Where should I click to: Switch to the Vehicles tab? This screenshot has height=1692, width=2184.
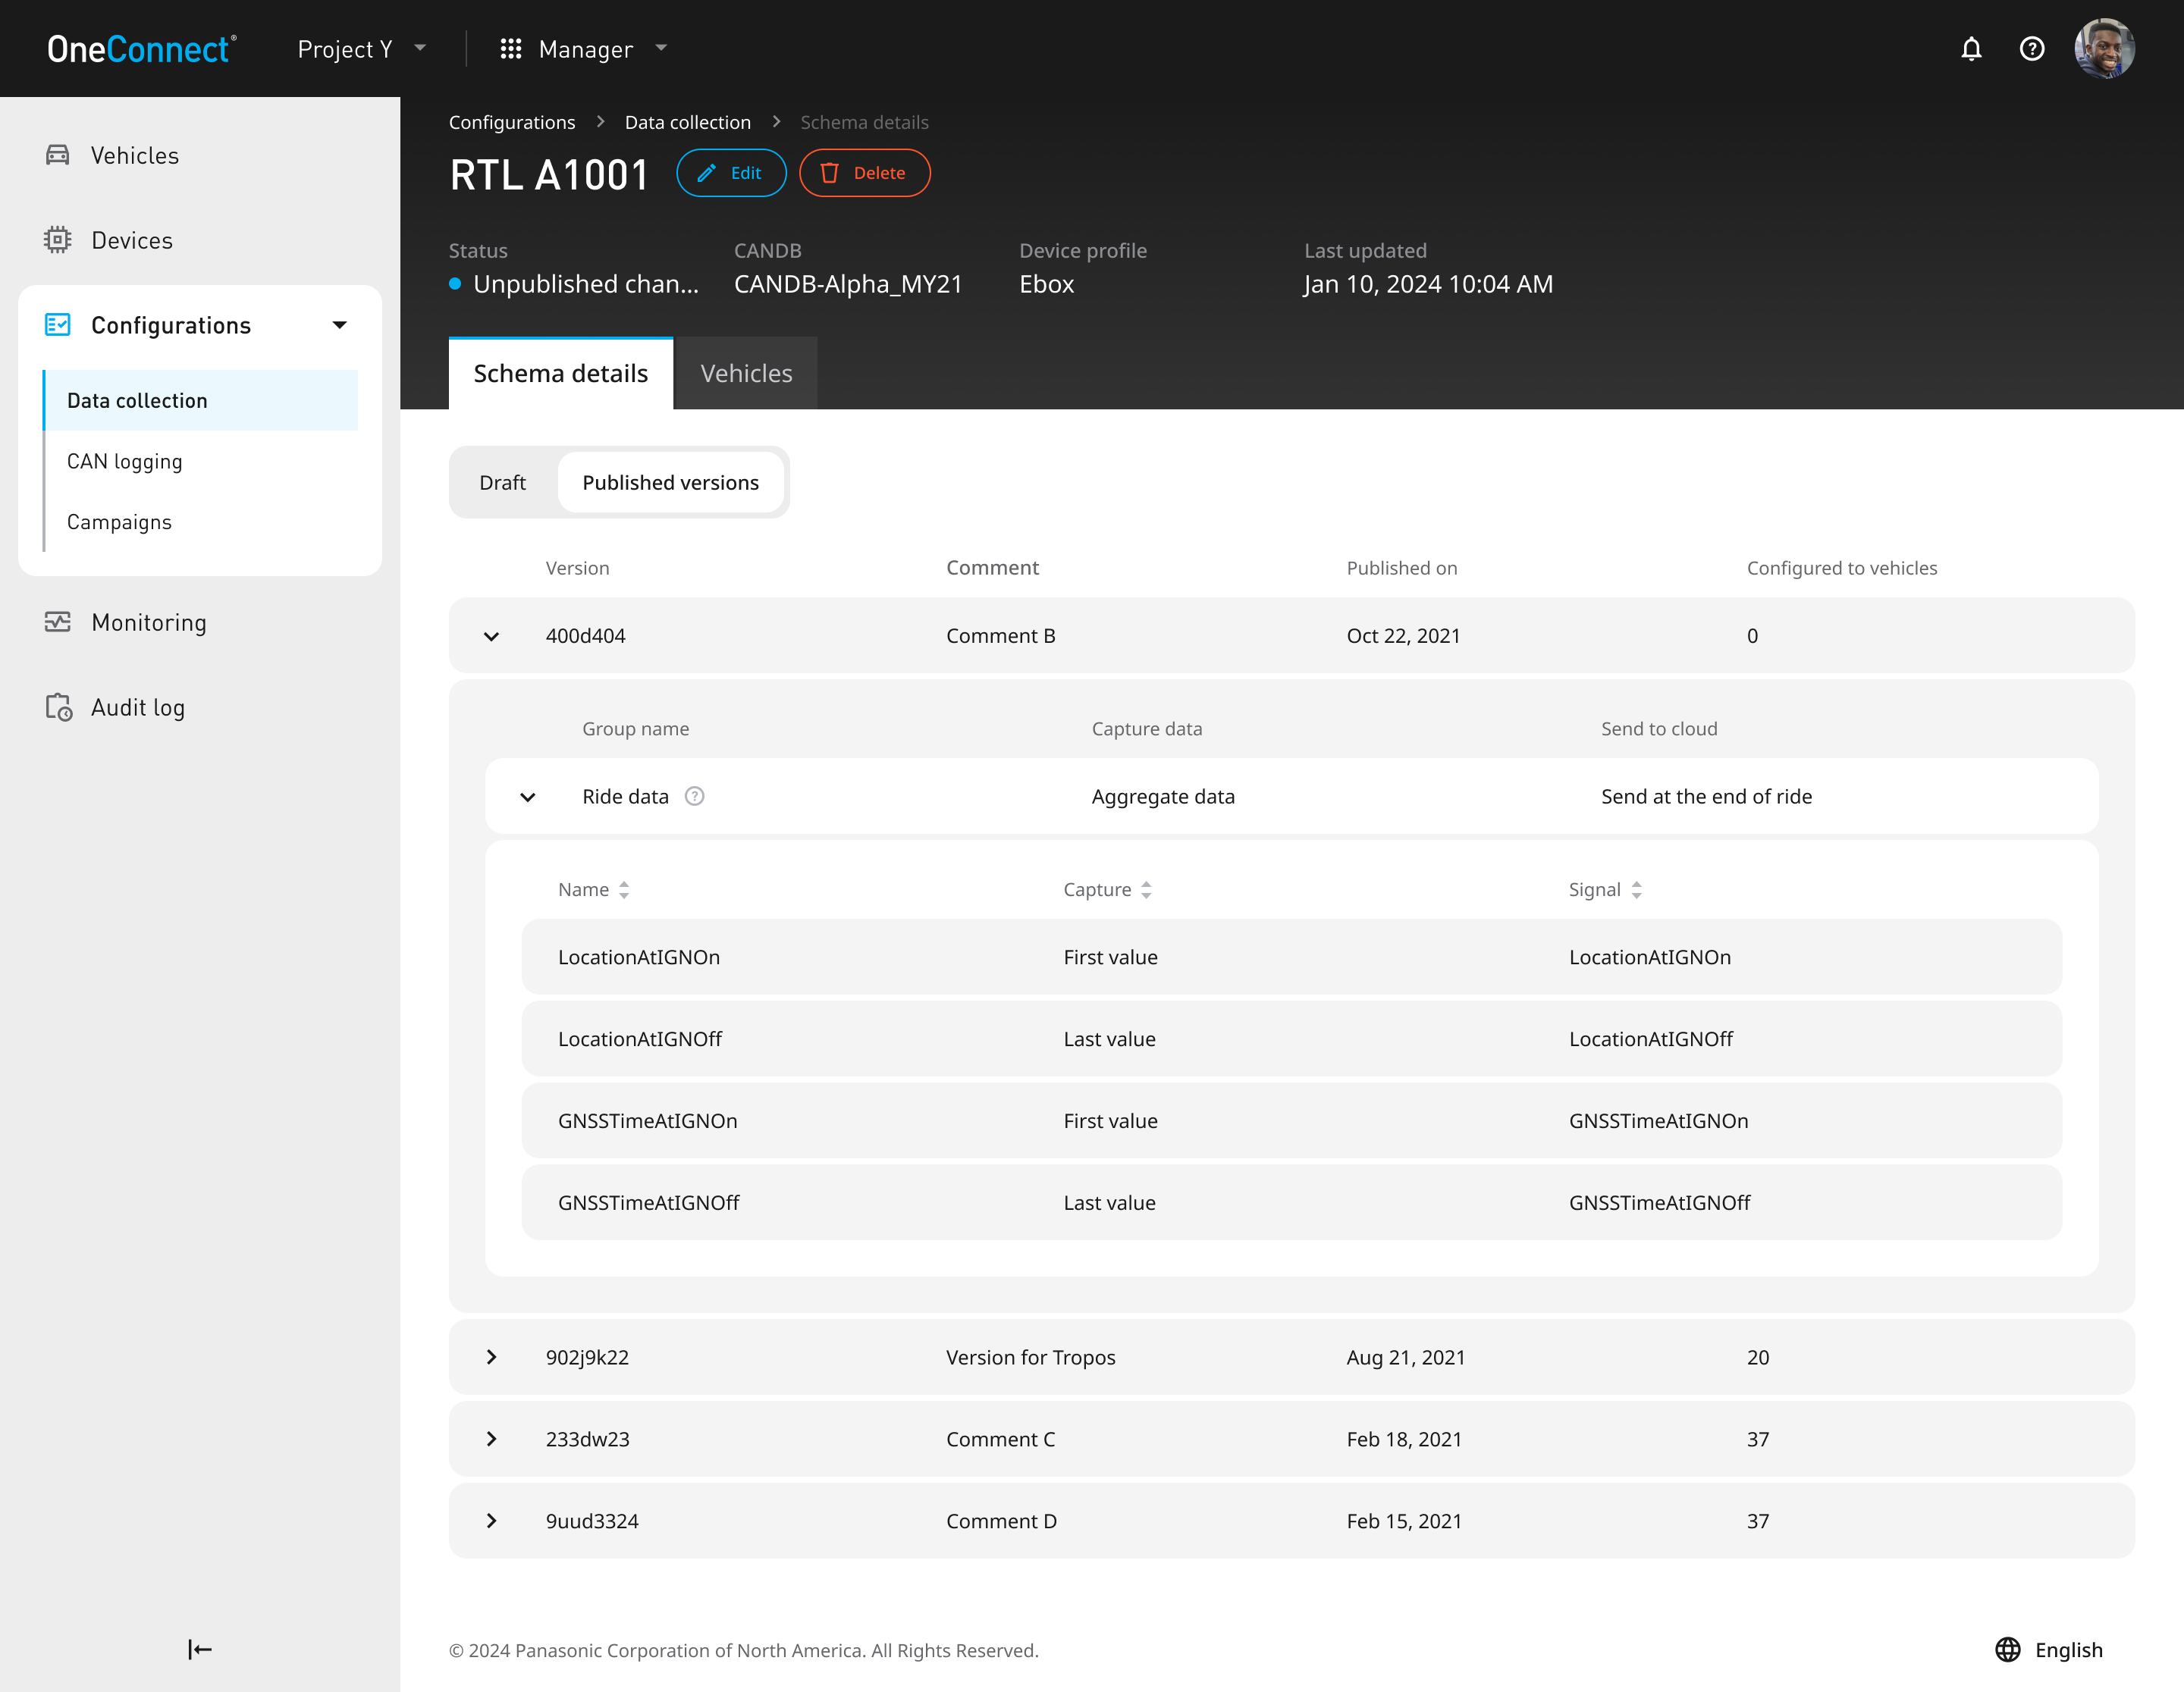click(746, 374)
